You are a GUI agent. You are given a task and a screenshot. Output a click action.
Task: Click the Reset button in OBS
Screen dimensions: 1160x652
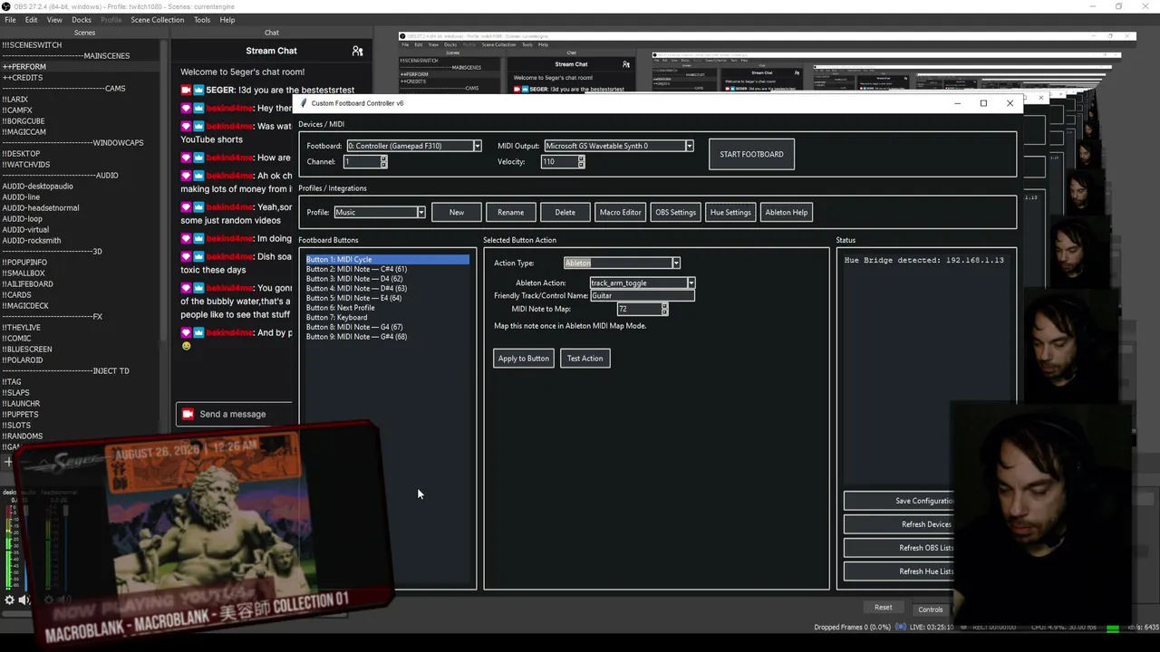click(884, 608)
